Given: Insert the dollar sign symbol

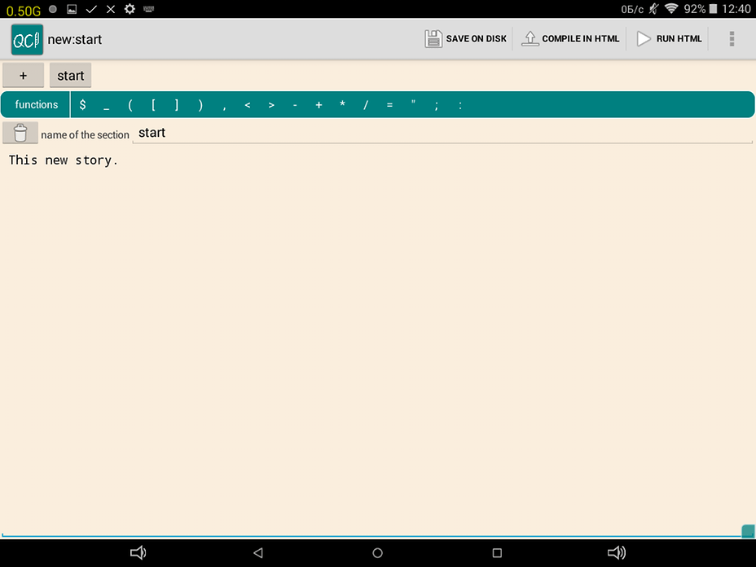Looking at the screenshot, I should pyautogui.click(x=82, y=104).
